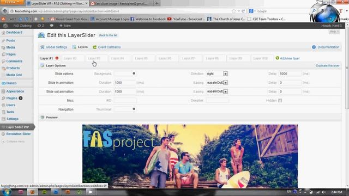
Task: Open Pages in the sidebar
Action: tap(11, 54)
